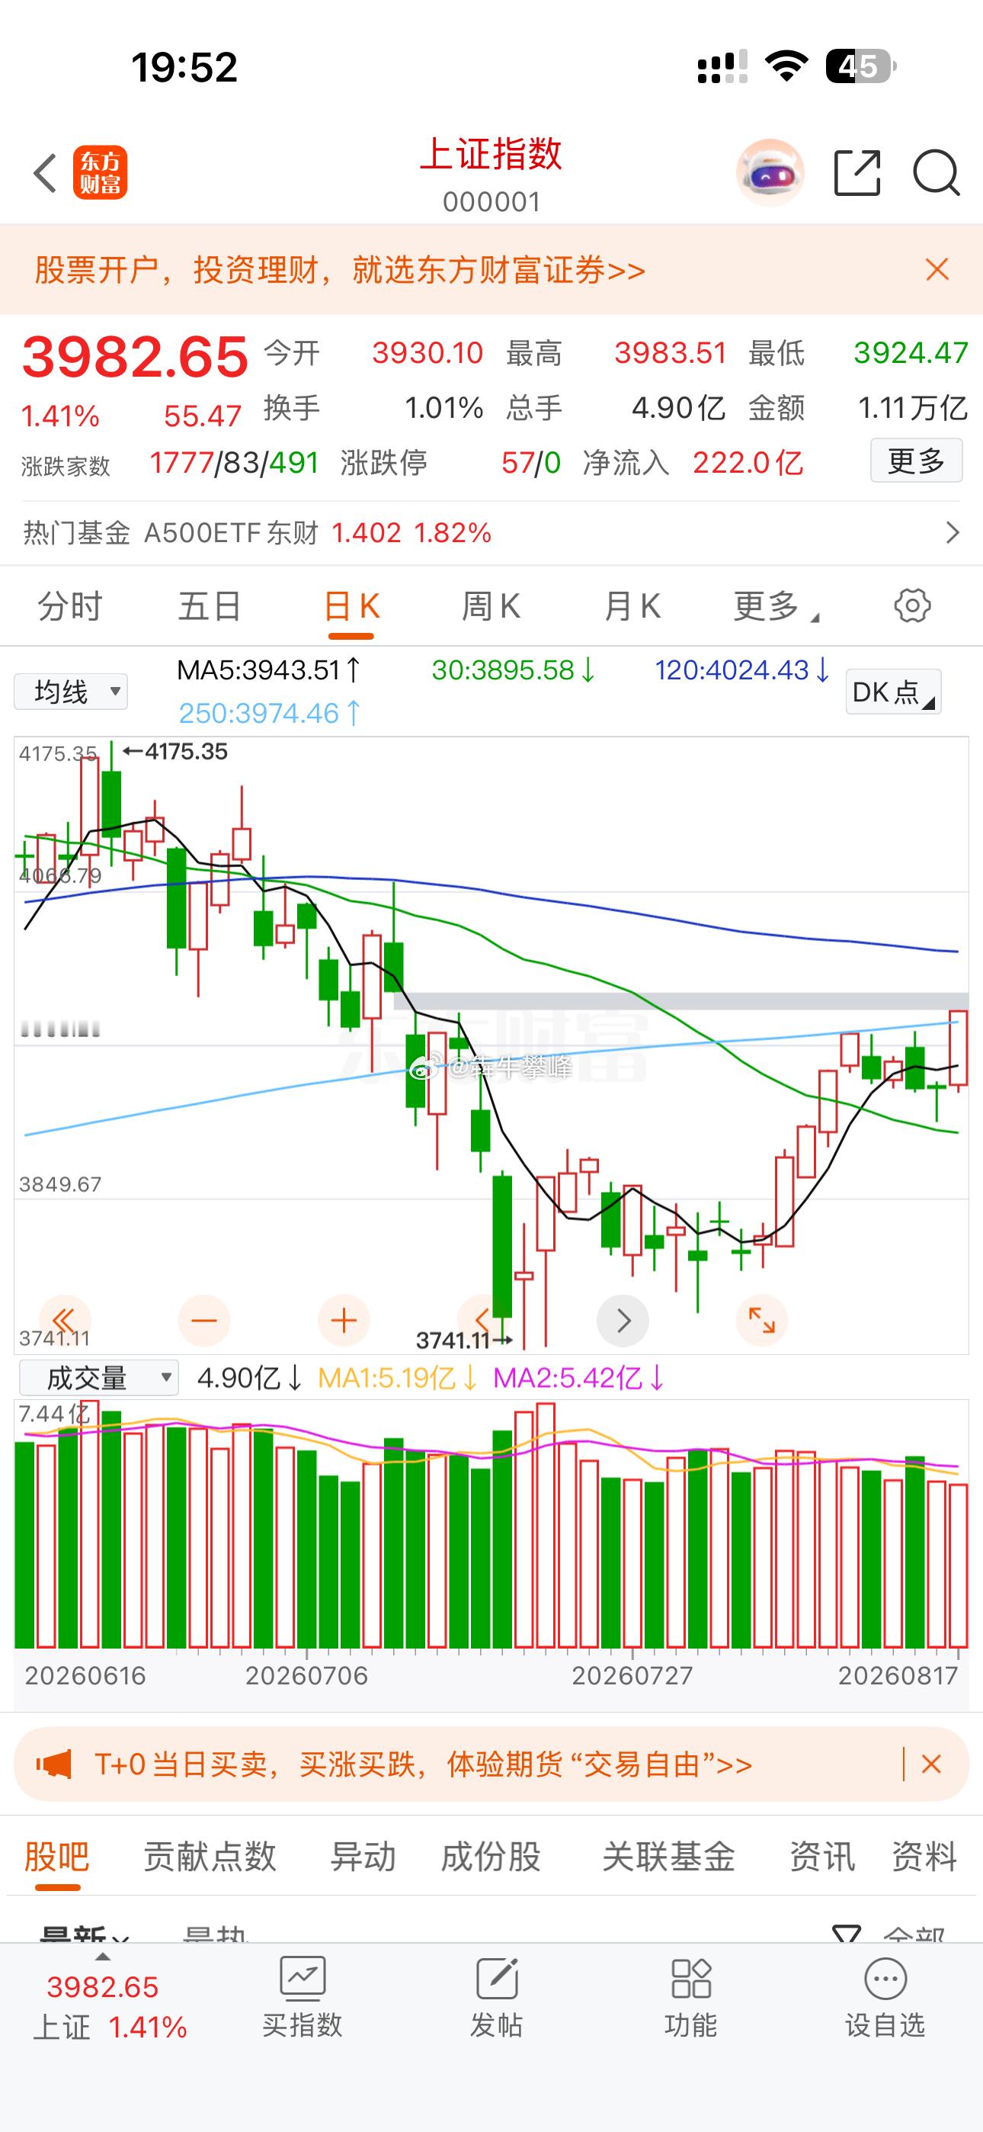
Task: Close the T+0 futures banner
Action: (931, 1764)
